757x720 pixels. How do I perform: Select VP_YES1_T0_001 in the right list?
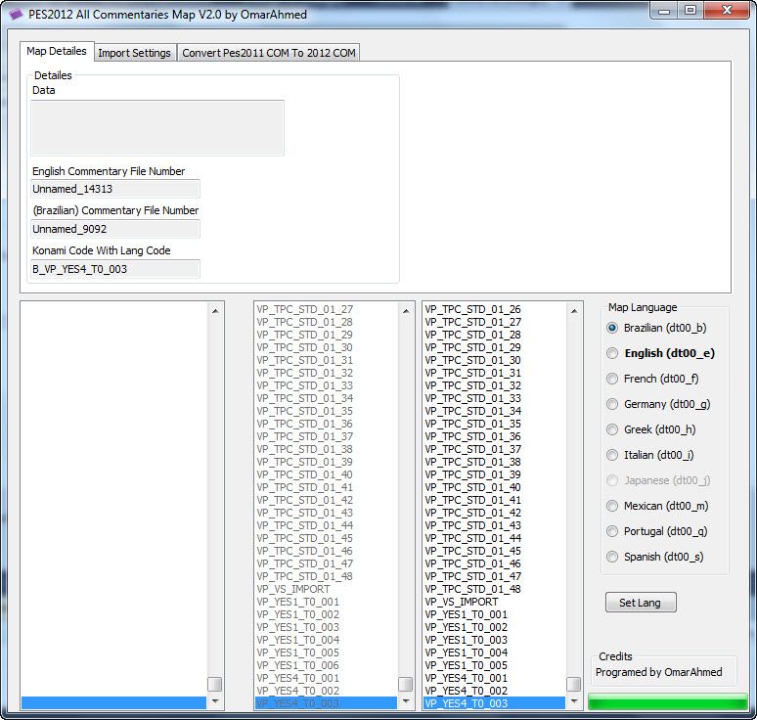466,614
